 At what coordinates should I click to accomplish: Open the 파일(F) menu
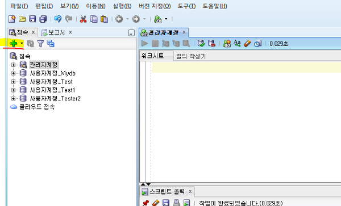point(19,6)
